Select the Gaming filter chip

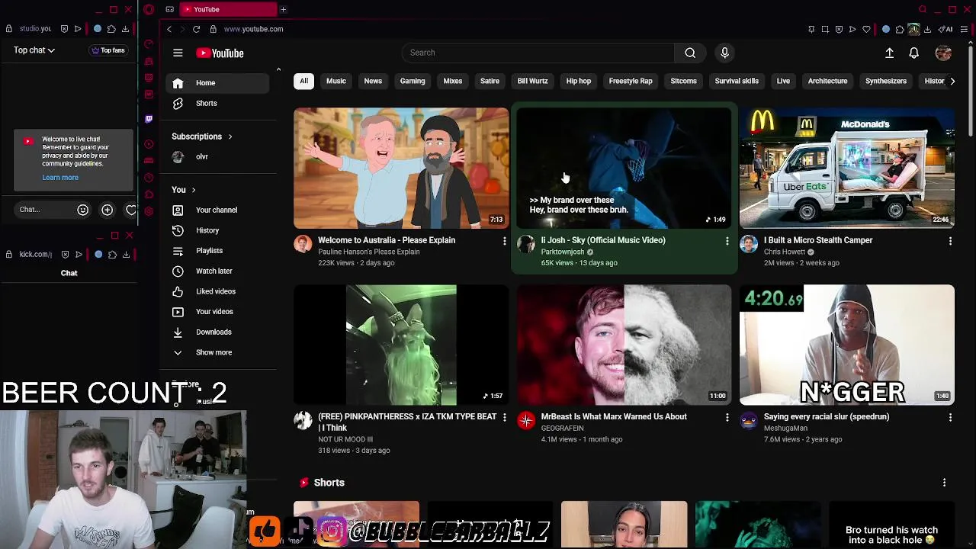413,81
